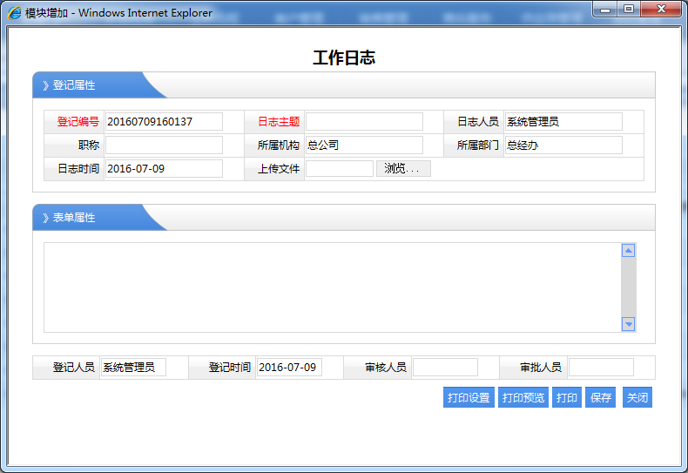This screenshot has height=473, width=688.
Task: Click the 审核人员 reviewer input field
Action: click(x=445, y=368)
